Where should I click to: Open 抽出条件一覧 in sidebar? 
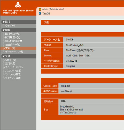tap(12, 45)
